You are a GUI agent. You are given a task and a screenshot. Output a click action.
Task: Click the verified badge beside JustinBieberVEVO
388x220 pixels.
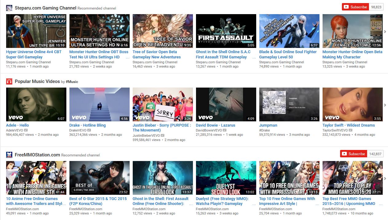(163, 136)
